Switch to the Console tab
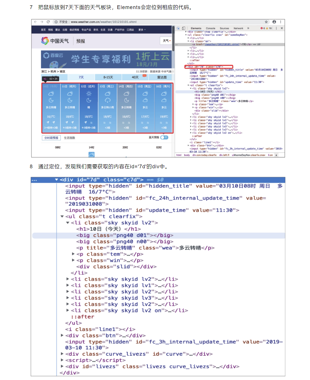The height and width of the screenshot is (380, 310). pyautogui.click(x=210, y=28)
